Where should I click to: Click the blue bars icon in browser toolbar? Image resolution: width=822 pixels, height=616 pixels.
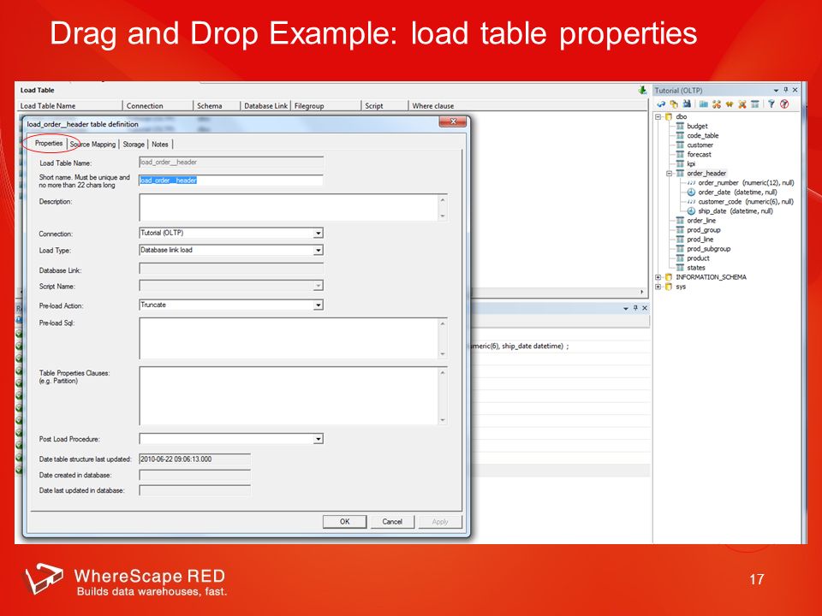coord(703,104)
